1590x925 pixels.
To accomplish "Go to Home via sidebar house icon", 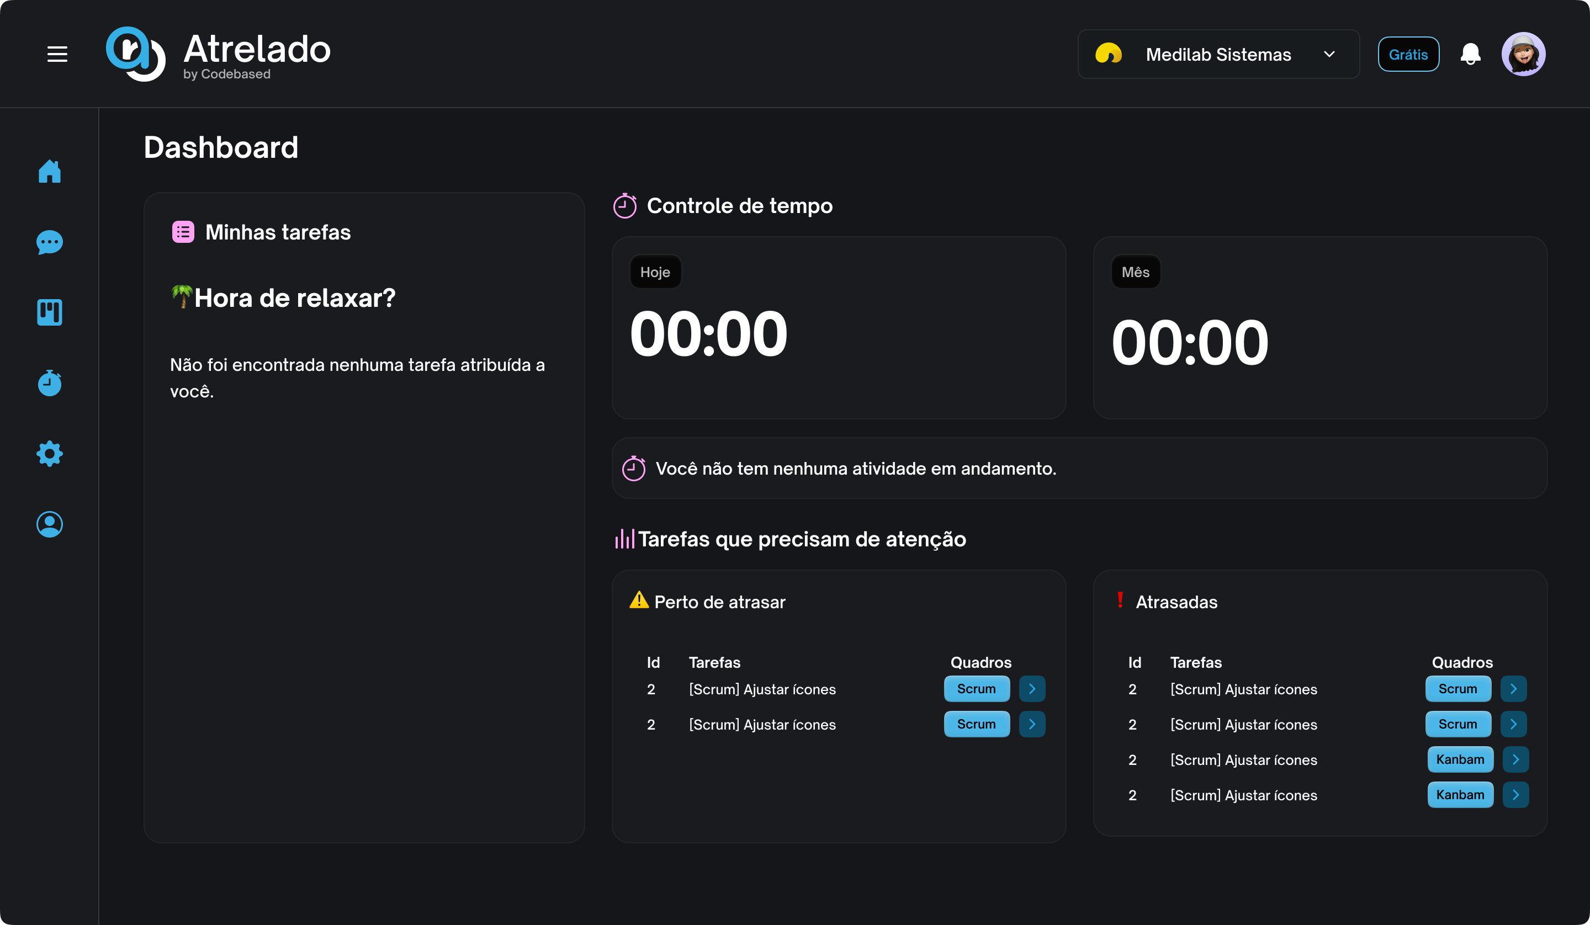I will click(x=49, y=172).
